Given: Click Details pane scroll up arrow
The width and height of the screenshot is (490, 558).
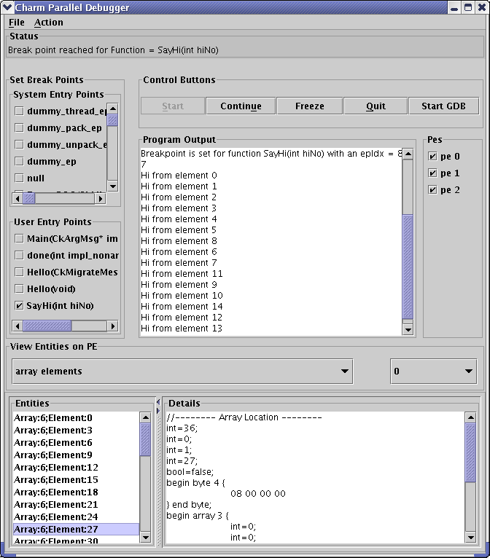Looking at the screenshot, I should tap(470, 417).
